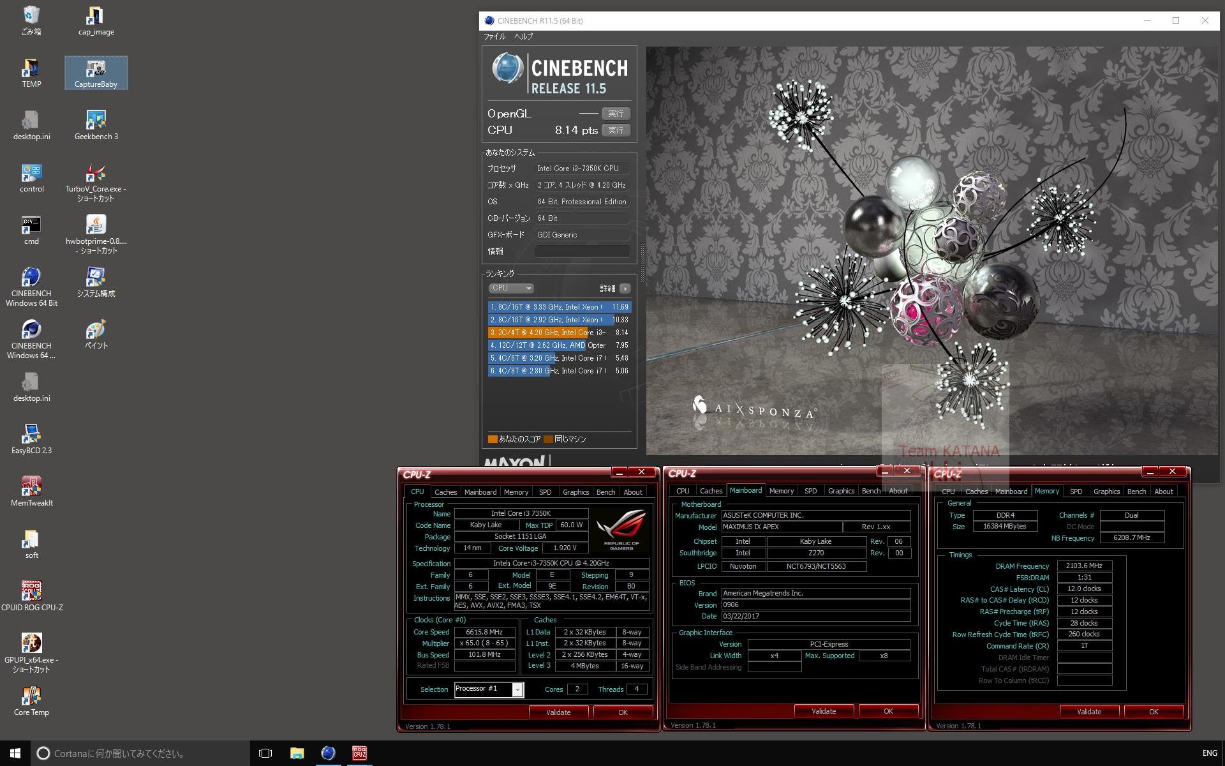Open the CPU ranking dropdown

(511, 289)
